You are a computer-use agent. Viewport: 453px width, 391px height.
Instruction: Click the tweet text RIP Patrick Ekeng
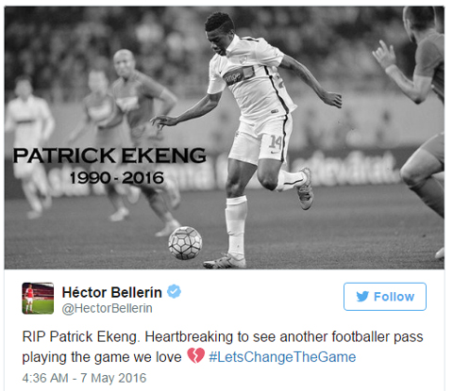click(80, 337)
